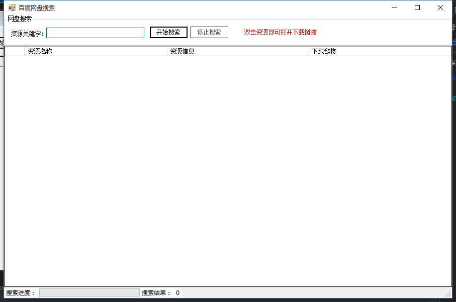Click the 资源信息 column header
Image resolution: width=456 pixels, height=302 pixels.
[238, 51]
